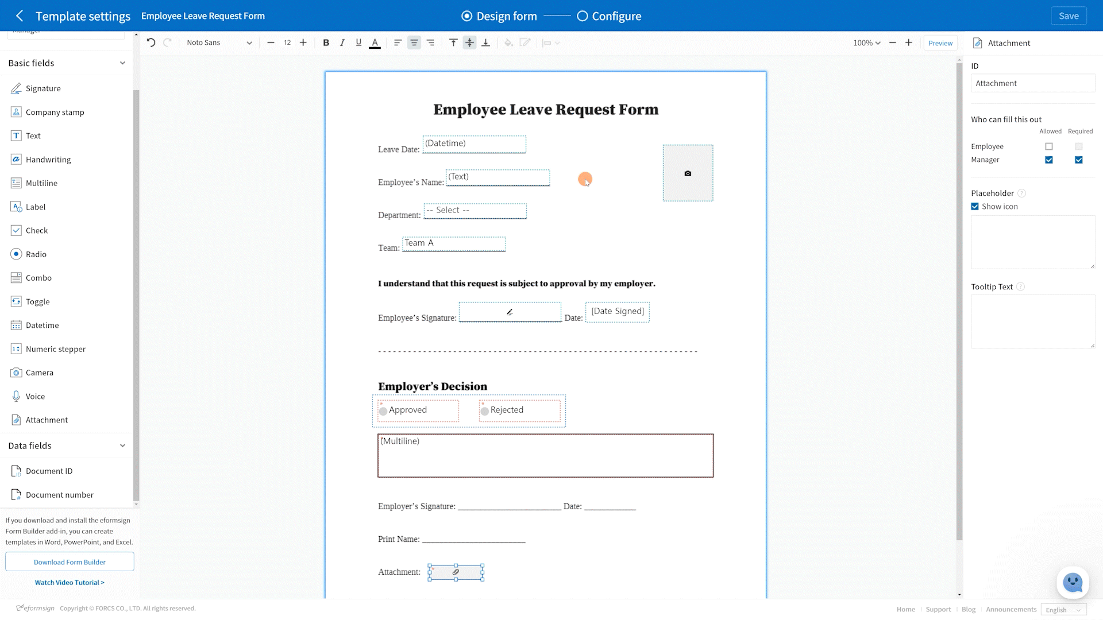Open the Noto Sans font dropdown

tap(219, 42)
